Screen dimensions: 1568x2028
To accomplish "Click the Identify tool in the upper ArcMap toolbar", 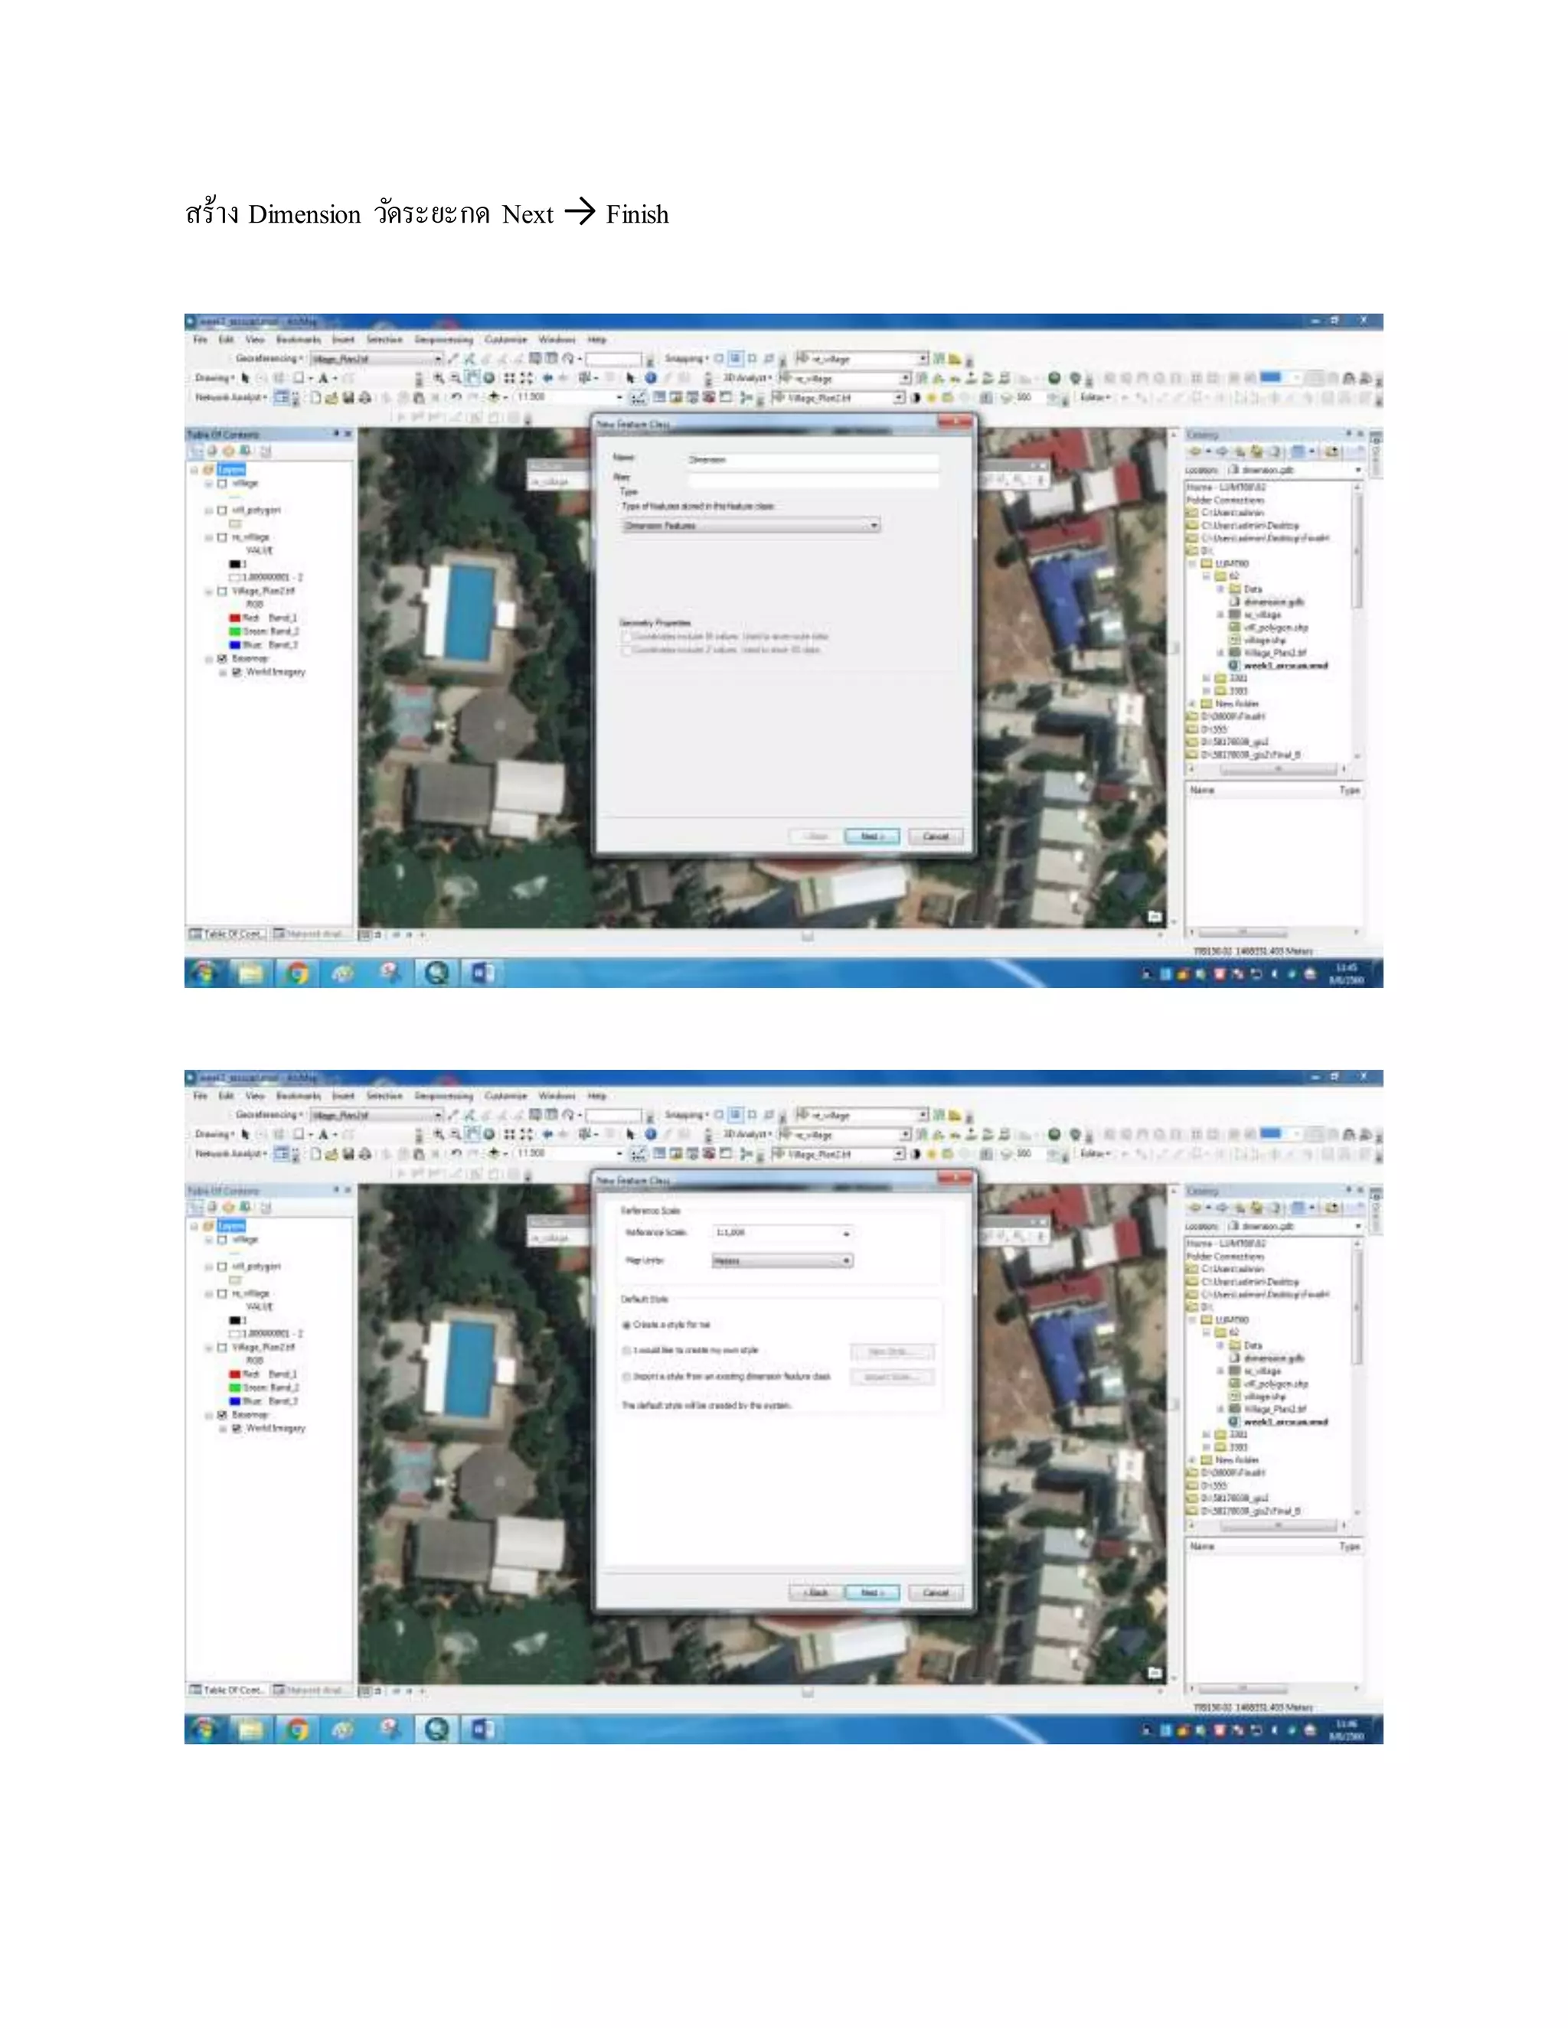I will point(650,378).
